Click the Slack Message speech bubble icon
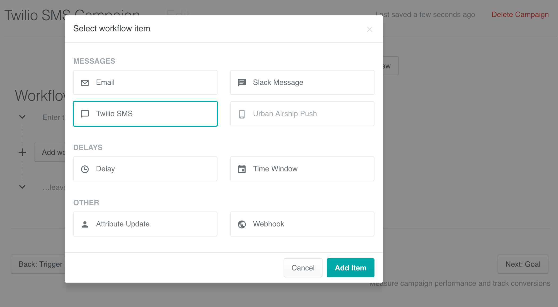This screenshot has height=307, width=558. (242, 82)
